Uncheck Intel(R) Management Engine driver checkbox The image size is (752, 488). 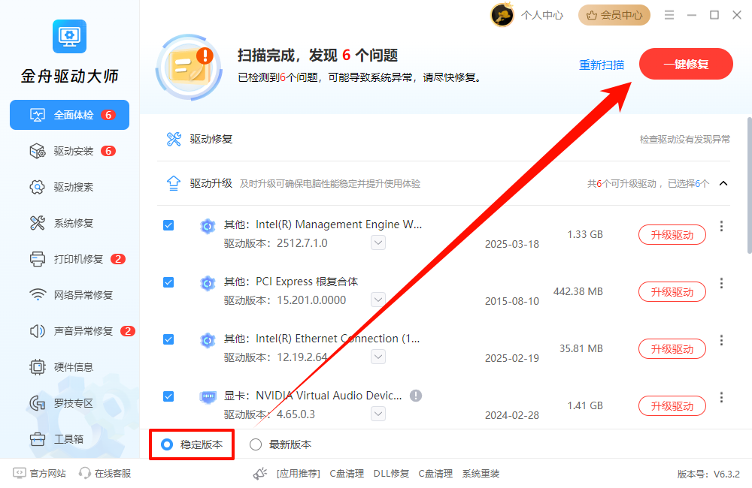point(168,225)
